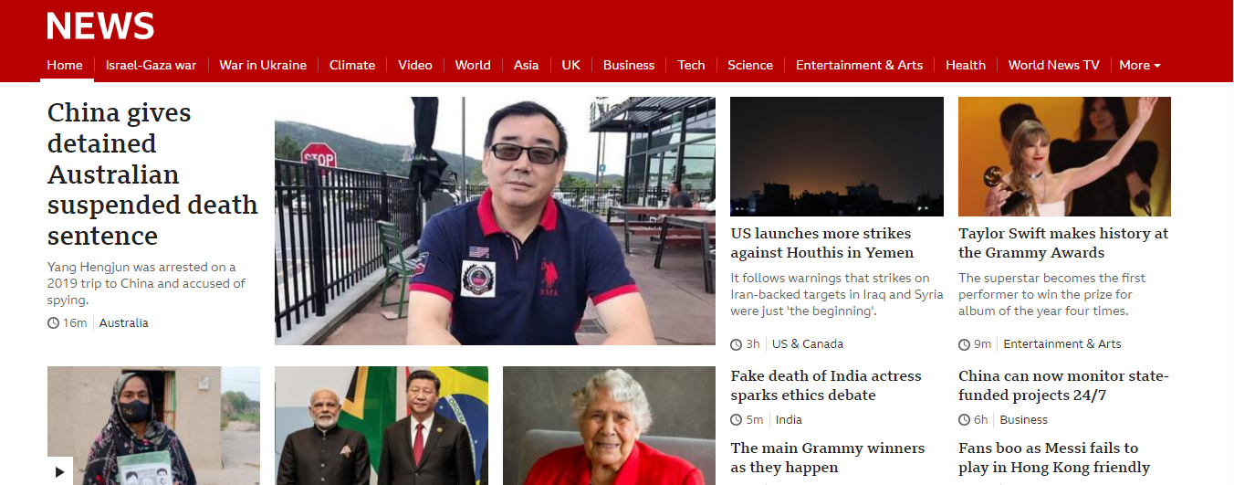Open Fake death of India actress story
Screen dimensions: 1234x485
pyautogui.click(x=826, y=385)
